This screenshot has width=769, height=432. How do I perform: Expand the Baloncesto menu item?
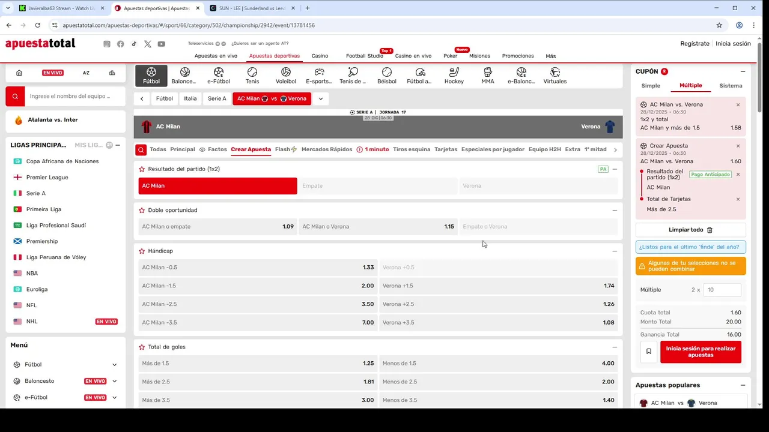point(114,381)
